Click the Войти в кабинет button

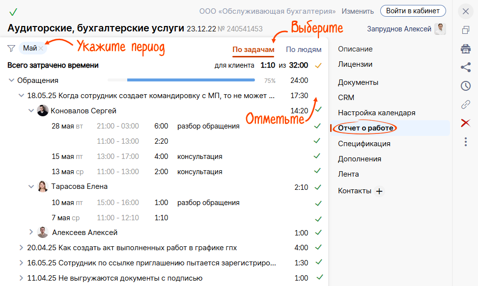[x=413, y=11]
